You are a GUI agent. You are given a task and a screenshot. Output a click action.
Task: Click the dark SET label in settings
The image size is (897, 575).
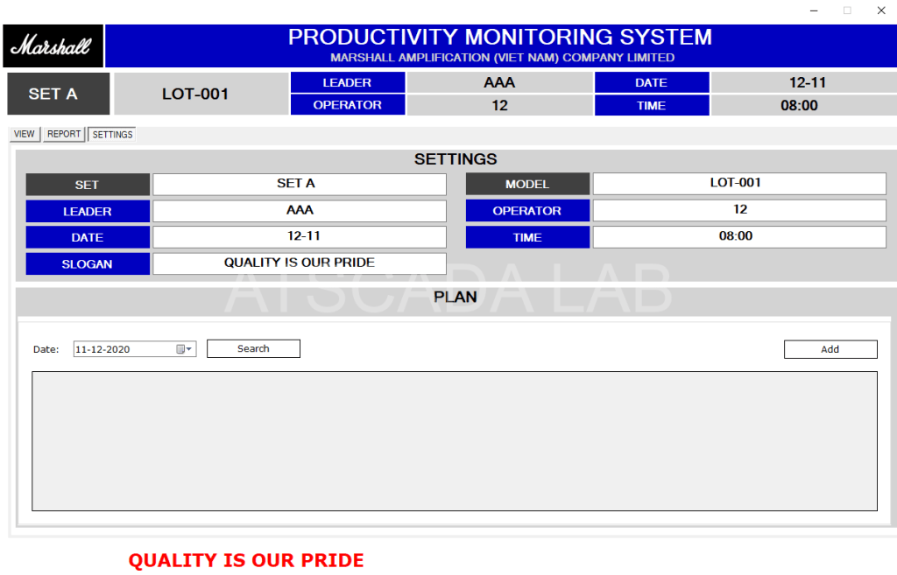point(88,185)
